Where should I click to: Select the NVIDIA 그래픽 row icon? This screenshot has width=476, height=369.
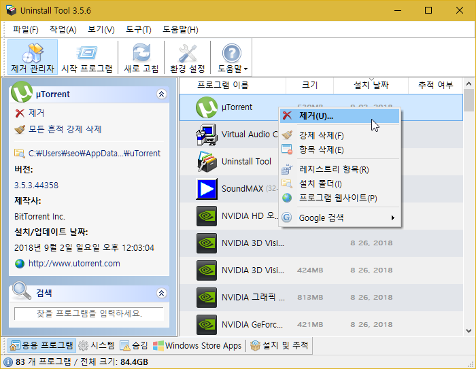point(207,298)
